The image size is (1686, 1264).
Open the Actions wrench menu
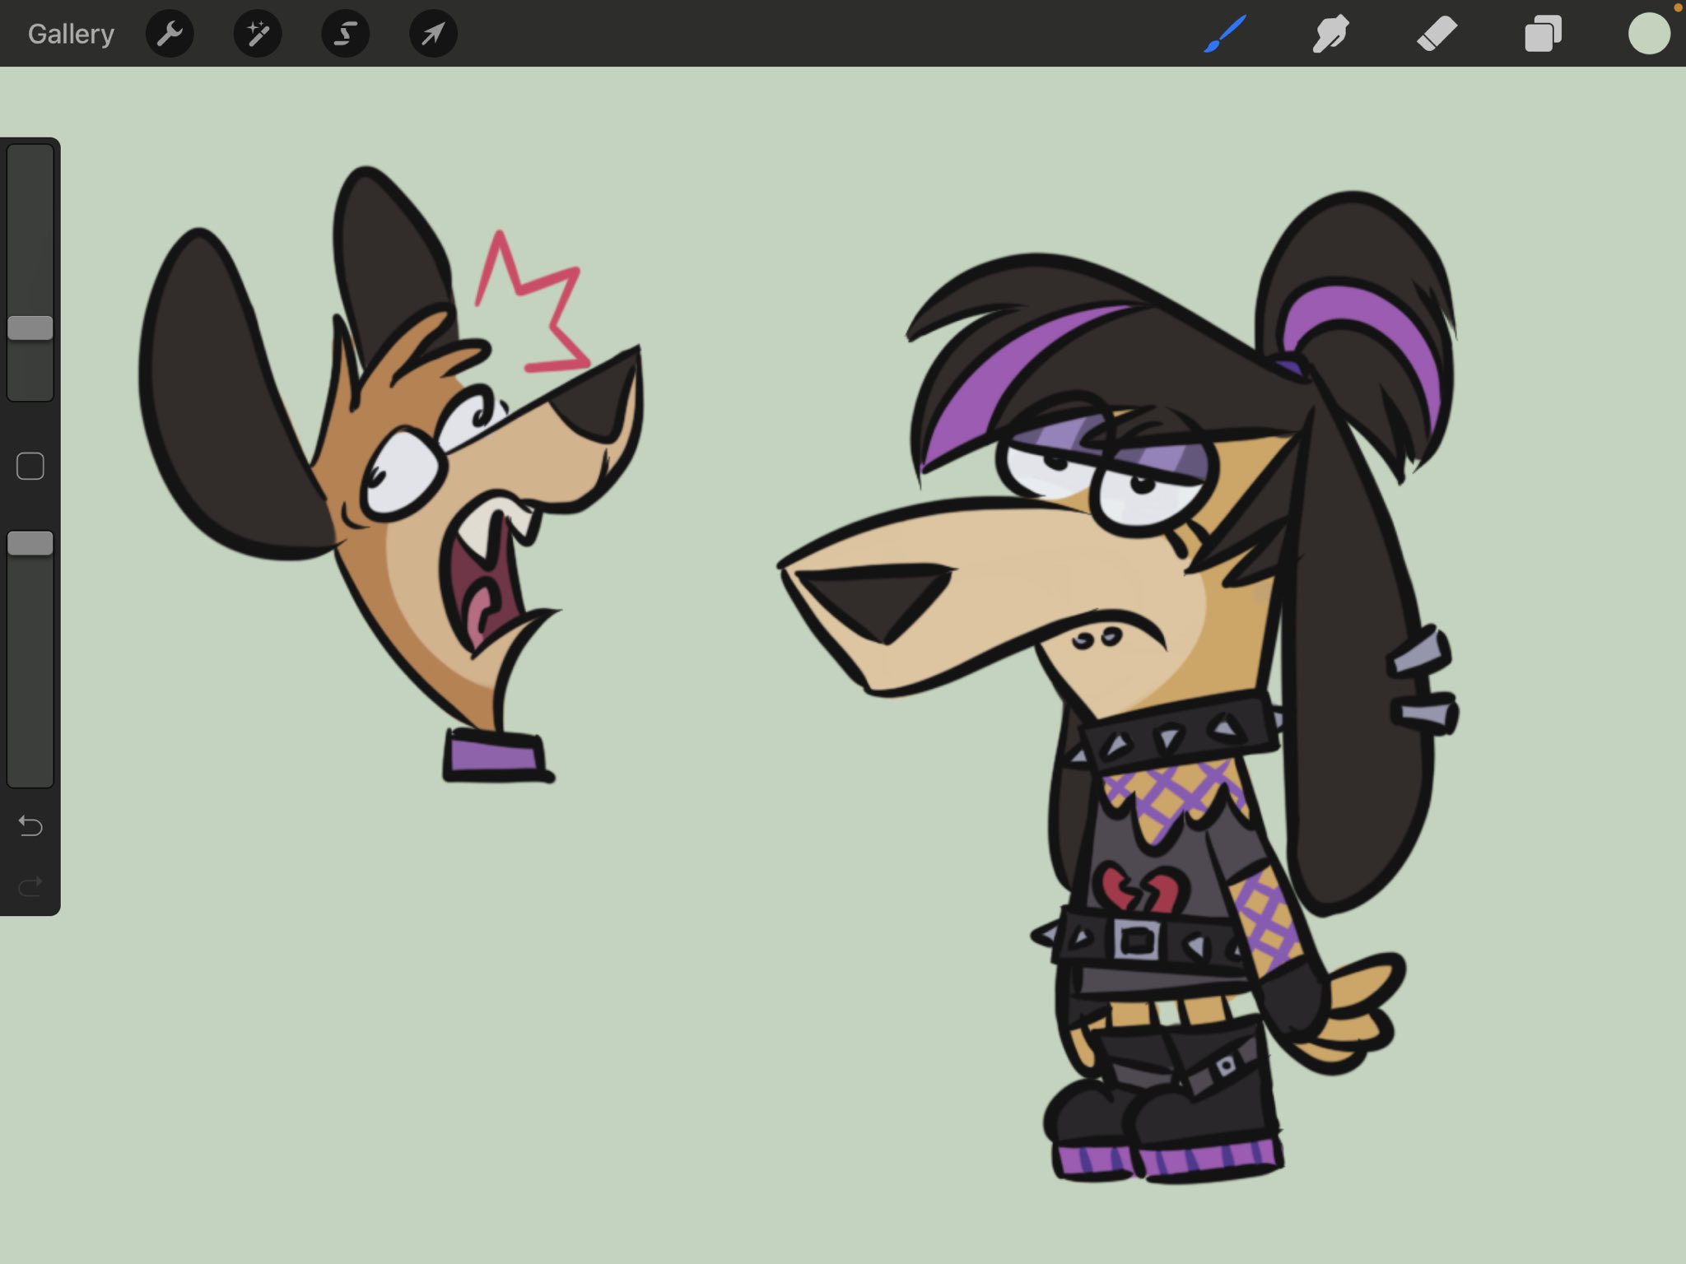(170, 34)
